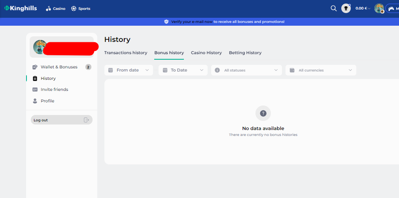Click the Profile person icon
This screenshot has height=198, width=399.
click(35, 101)
